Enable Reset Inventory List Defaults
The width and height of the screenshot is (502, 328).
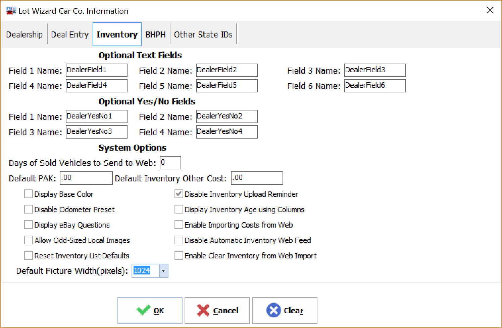[x=29, y=255]
